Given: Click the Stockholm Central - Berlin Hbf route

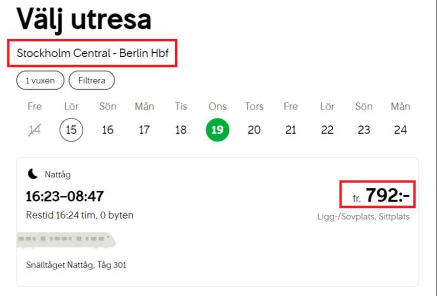Looking at the screenshot, I should coord(92,53).
